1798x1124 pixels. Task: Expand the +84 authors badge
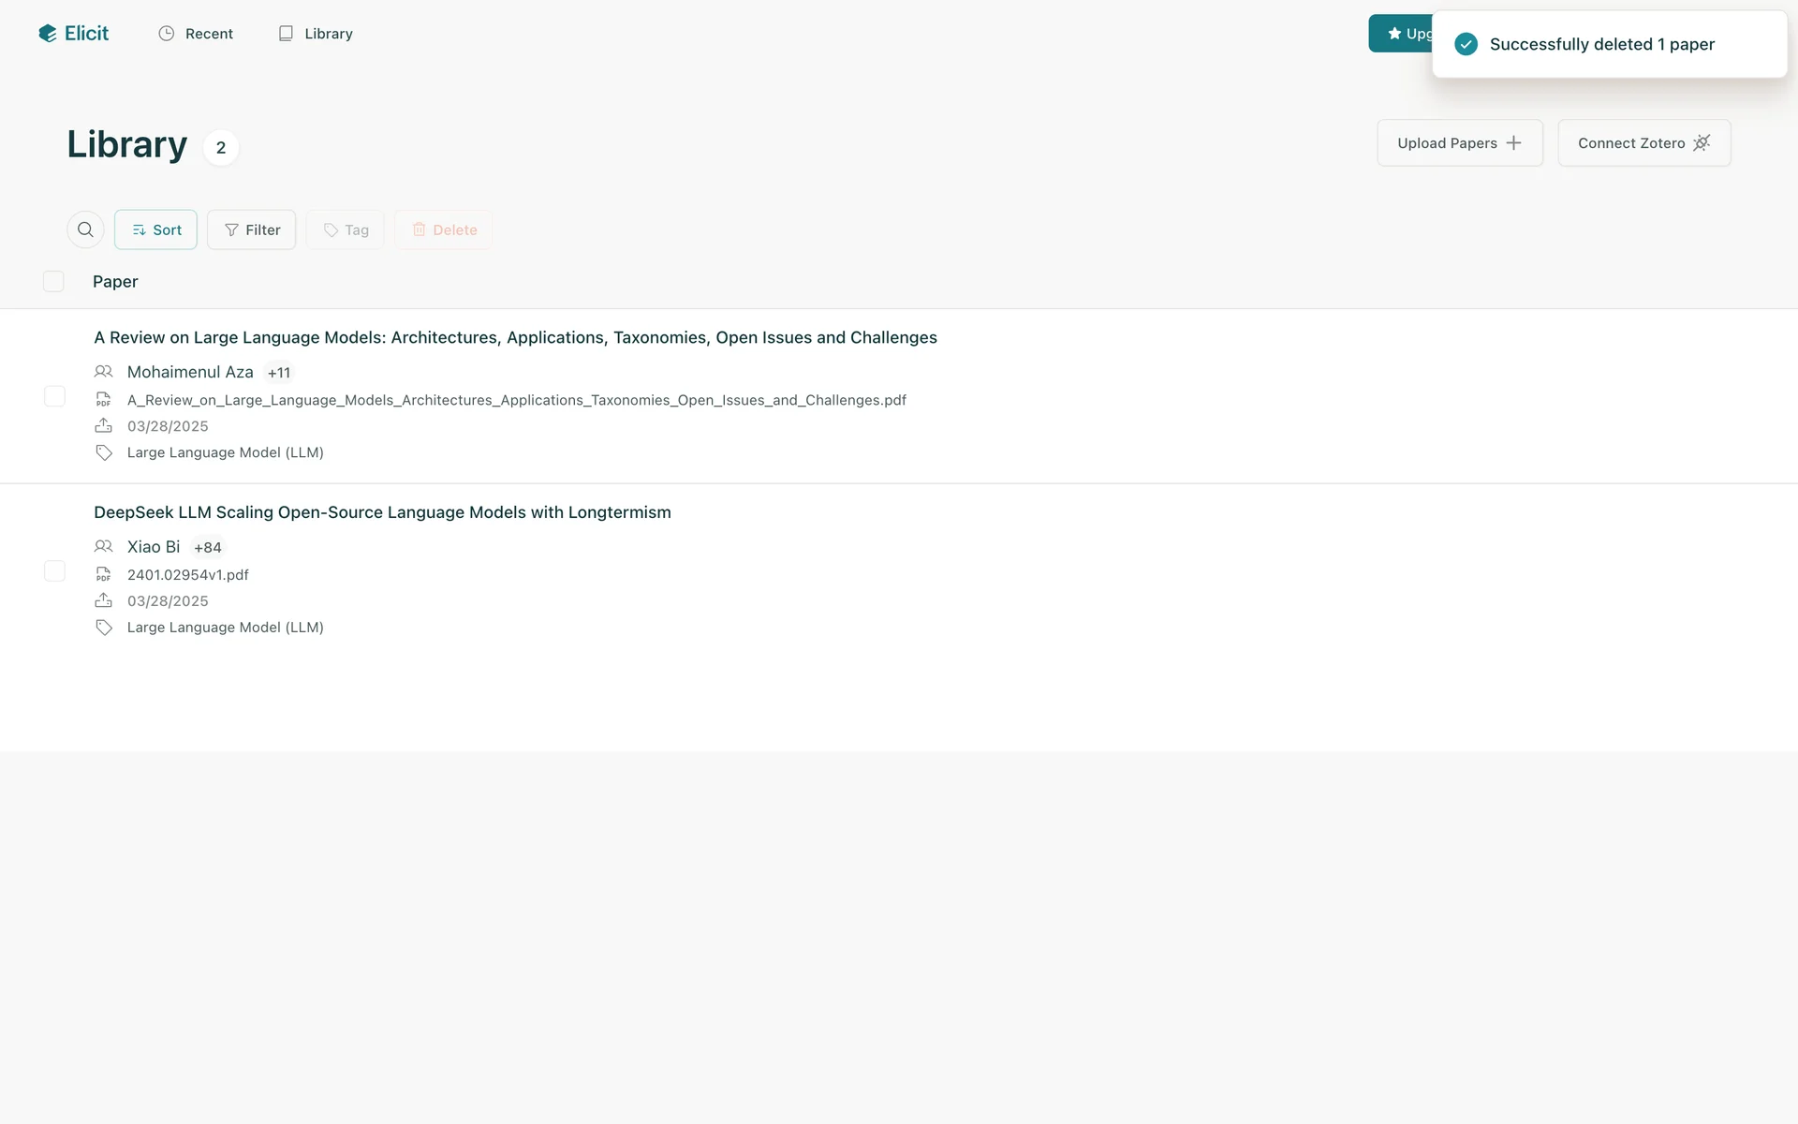click(208, 548)
